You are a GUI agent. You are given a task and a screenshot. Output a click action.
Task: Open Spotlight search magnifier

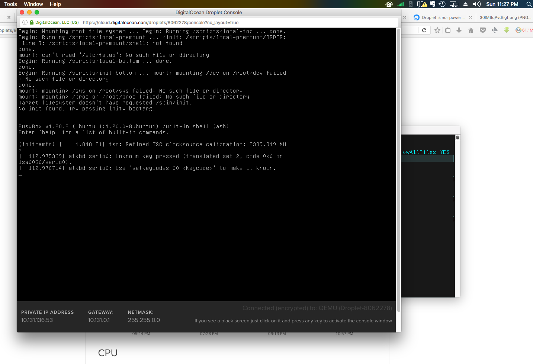[529, 4]
